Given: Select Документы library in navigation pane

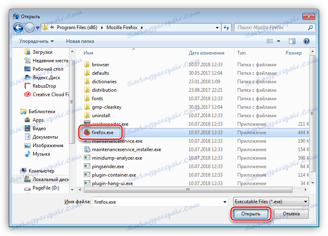Looking at the screenshot, I should pos(41,137).
